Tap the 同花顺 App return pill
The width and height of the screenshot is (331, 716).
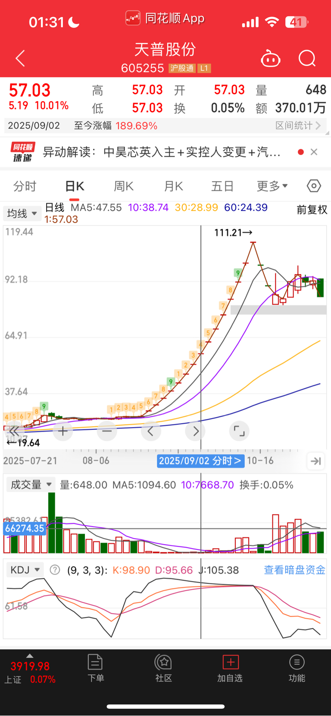165,19
